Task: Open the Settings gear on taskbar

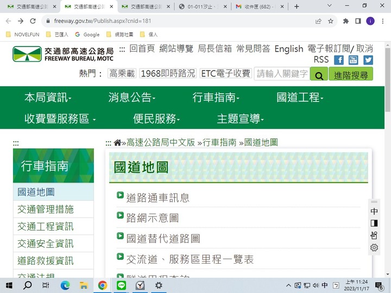Action: 159,285
